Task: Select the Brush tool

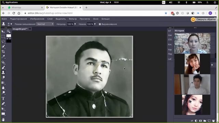Action: click(x=3, y=68)
